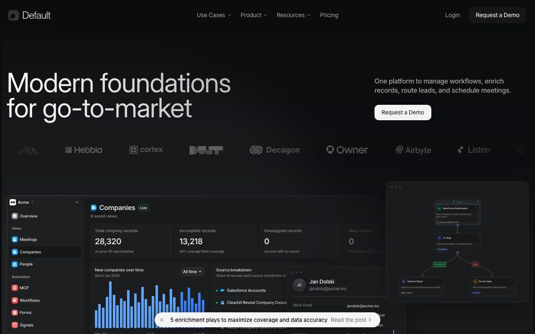Click the Overview home icon in the sidebar

click(15, 216)
